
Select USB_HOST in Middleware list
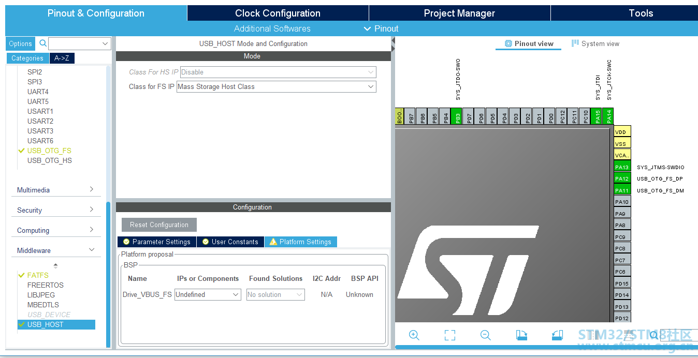(56, 324)
